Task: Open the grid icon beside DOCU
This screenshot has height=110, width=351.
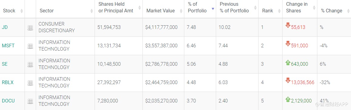Action: pyautogui.click(x=30, y=101)
